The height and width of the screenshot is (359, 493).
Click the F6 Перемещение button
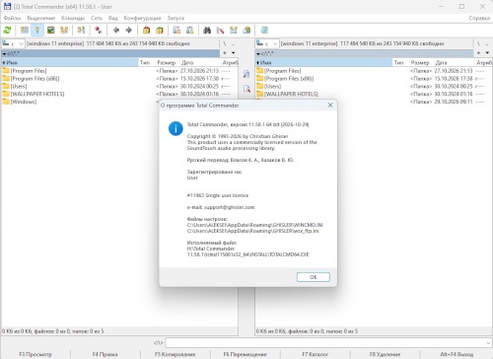coord(246,354)
